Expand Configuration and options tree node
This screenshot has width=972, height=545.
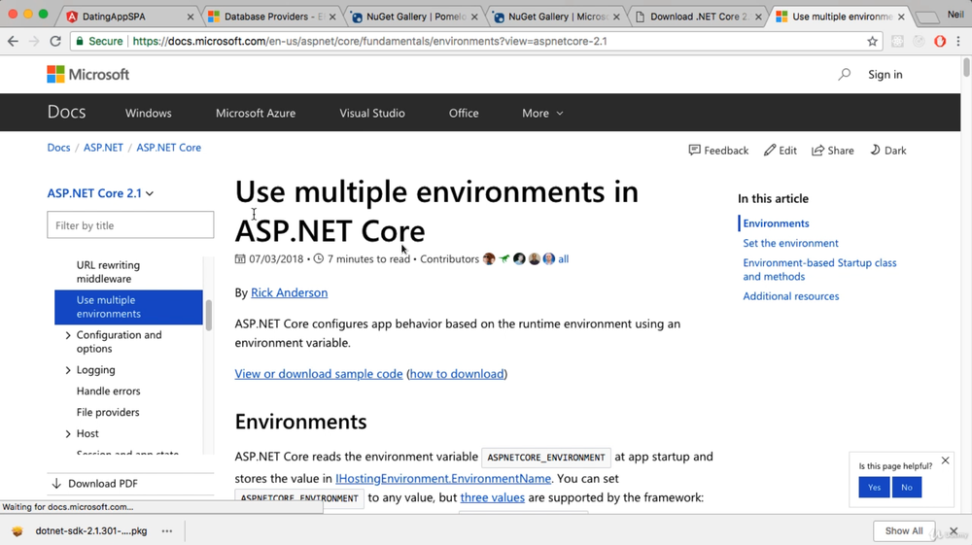coord(68,336)
